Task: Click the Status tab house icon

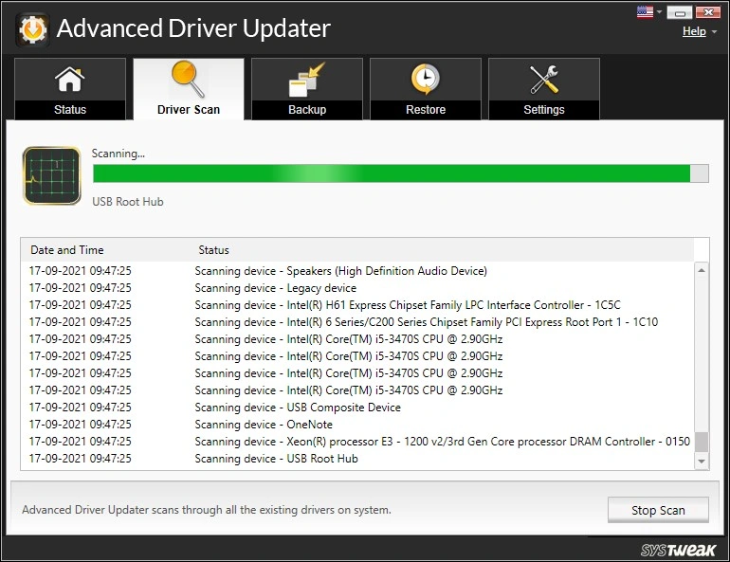Action: click(x=69, y=81)
